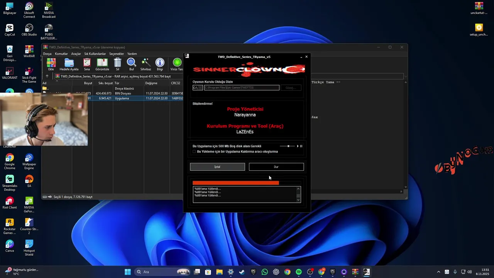The height and width of the screenshot is (278, 494).
Task: Click the log box scroll-down arrow
Action: (298, 200)
